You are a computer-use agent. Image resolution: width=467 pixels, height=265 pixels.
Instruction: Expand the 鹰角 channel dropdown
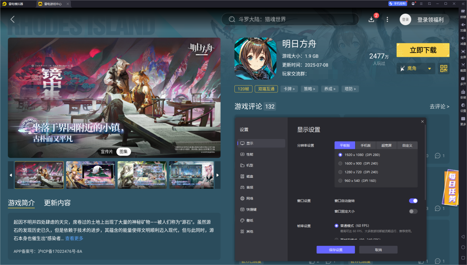[x=416, y=68]
